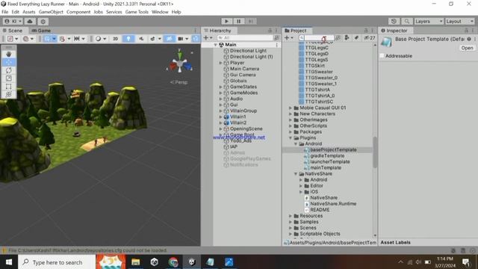Viewport: 478px width, 269px height.
Task: Open the Component menu
Action: (78, 12)
